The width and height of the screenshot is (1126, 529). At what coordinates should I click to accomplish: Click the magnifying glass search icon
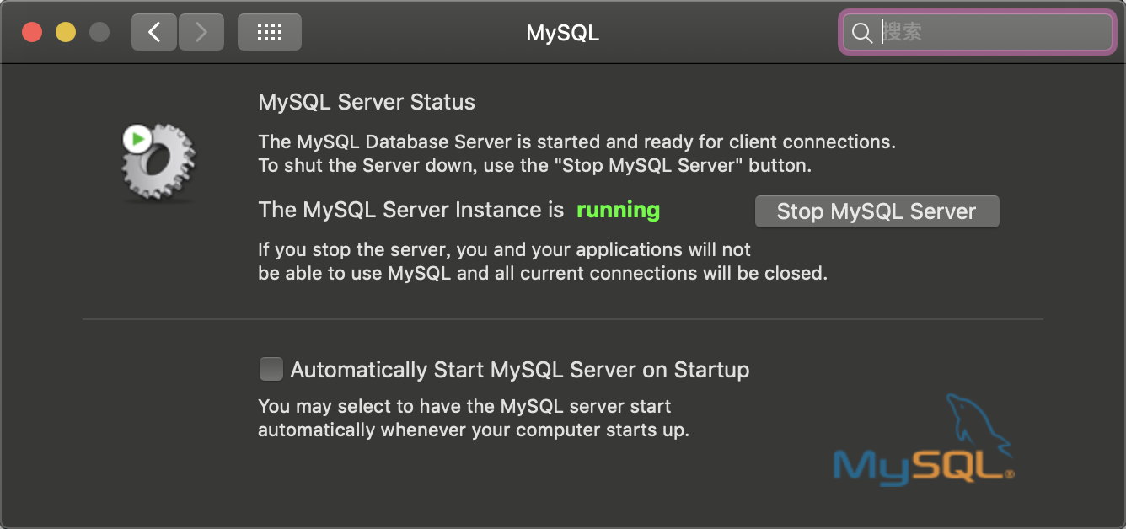click(861, 33)
